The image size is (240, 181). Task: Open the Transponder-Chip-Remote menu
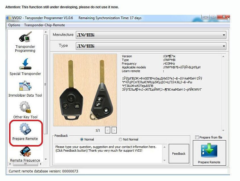pyautogui.click(x=44, y=25)
